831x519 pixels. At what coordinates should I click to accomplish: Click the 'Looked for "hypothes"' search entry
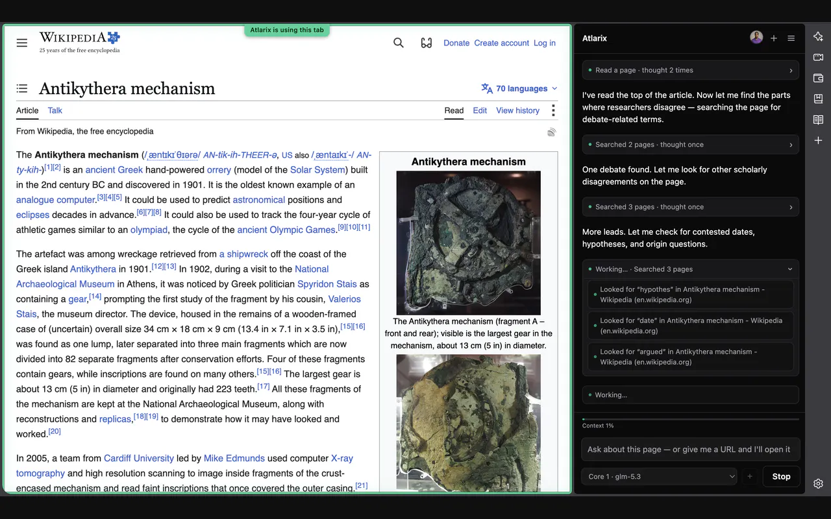pos(691,295)
